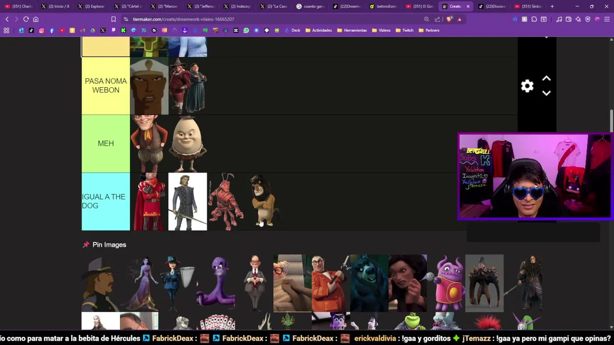Switch to betnroll.net tab
614x345 pixels.
384,6
